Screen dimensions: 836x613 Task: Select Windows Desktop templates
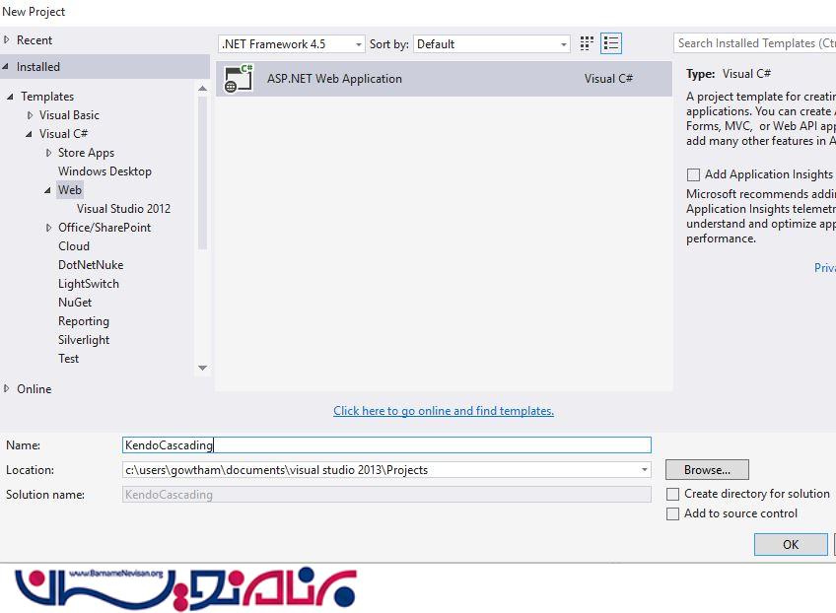tap(105, 171)
